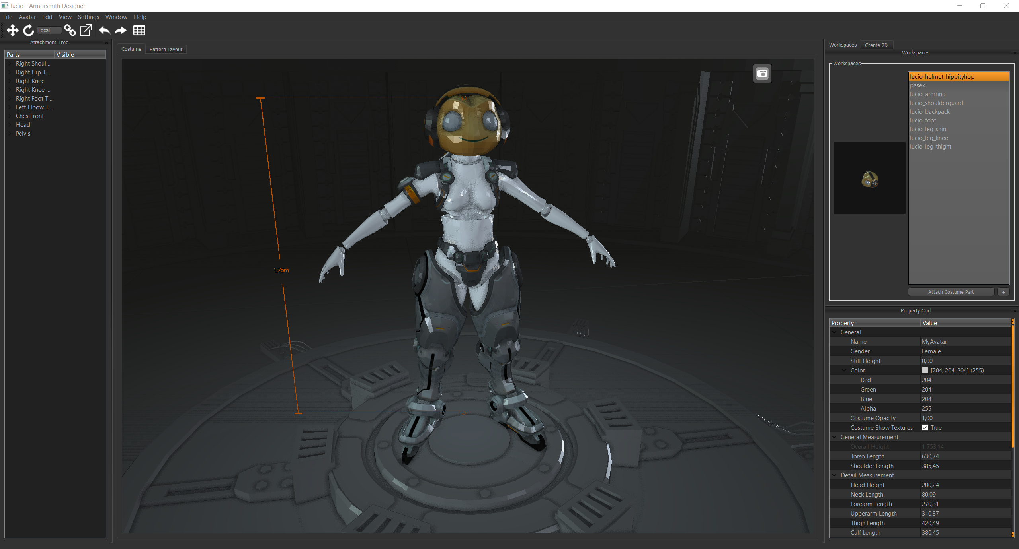Switch to the Create 2D tab
This screenshot has width=1019, height=549.
[876, 45]
